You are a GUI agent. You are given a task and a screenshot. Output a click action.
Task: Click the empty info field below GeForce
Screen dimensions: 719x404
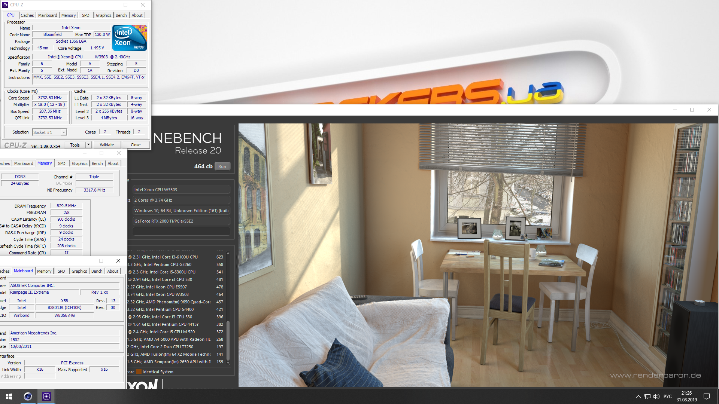pyautogui.click(x=181, y=232)
